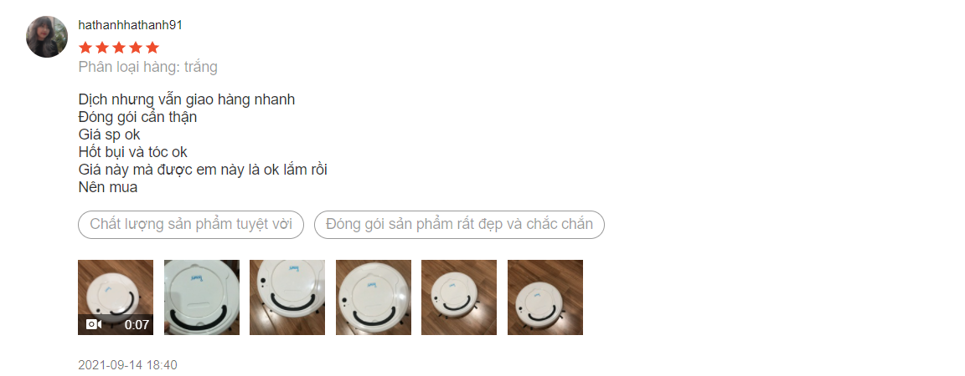The image size is (965, 376).
Task: Open hathanhhathanh91 user profile
Action: click(131, 25)
